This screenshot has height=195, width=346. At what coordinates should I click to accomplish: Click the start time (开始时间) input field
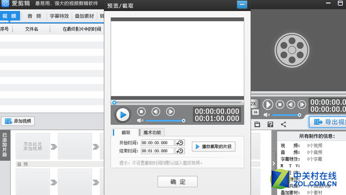pyautogui.click(x=157, y=143)
